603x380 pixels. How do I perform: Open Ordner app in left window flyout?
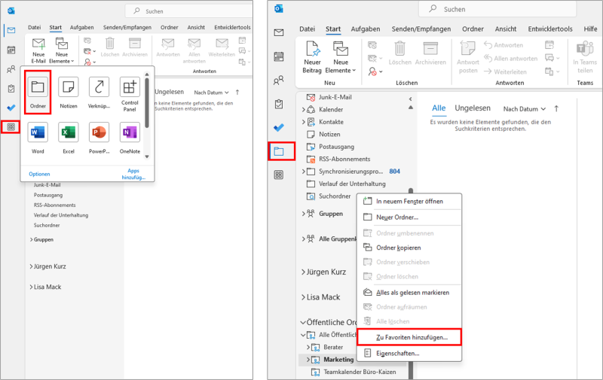click(x=38, y=92)
